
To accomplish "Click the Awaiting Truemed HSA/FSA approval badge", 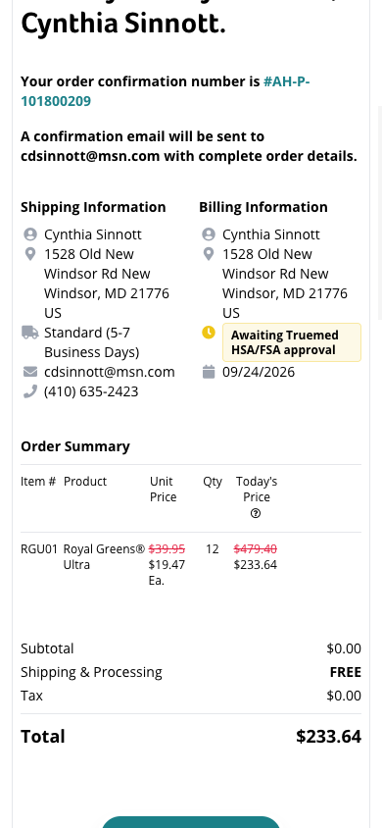I will point(292,342).
